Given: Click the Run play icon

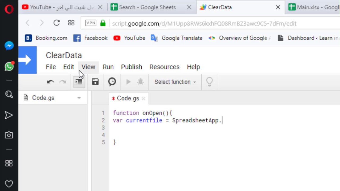Looking at the screenshot, I should pyautogui.click(x=128, y=82).
